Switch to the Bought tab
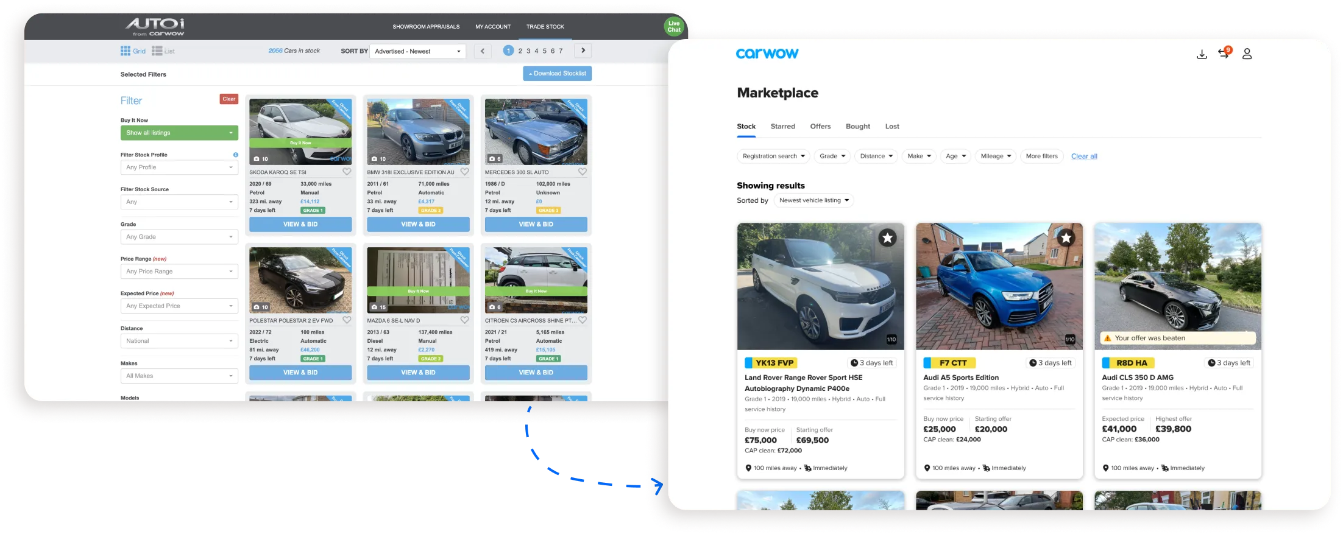 click(857, 127)
